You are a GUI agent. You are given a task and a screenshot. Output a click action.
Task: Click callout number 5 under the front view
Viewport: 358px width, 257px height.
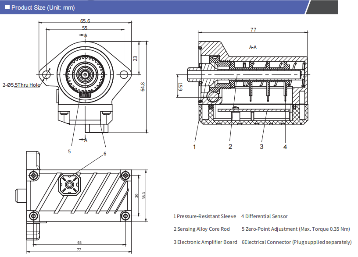[x=69, y=151]
